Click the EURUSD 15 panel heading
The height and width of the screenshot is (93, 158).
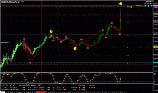(9, 85)
